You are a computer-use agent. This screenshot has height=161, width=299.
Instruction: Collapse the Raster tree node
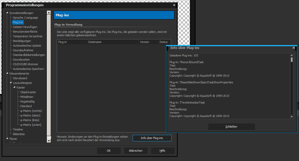[15, 87]
